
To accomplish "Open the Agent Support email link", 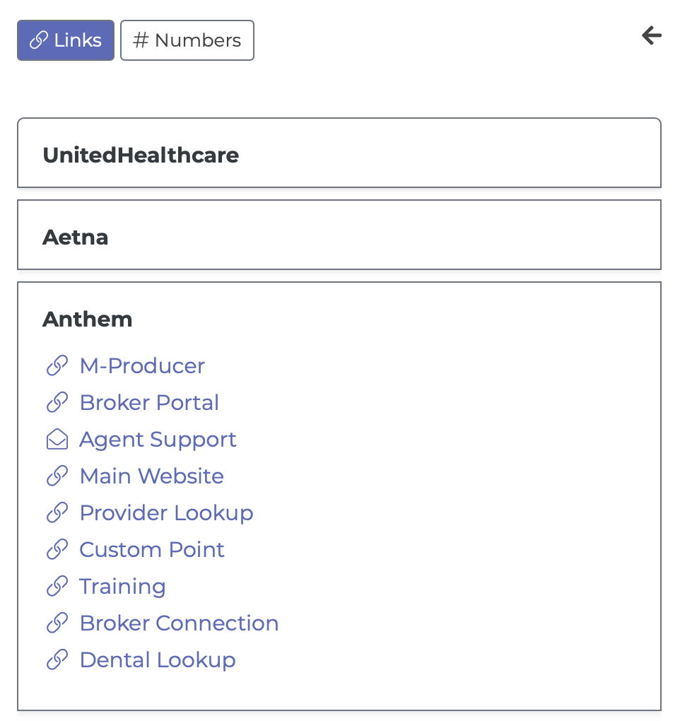I will point(158,440).
